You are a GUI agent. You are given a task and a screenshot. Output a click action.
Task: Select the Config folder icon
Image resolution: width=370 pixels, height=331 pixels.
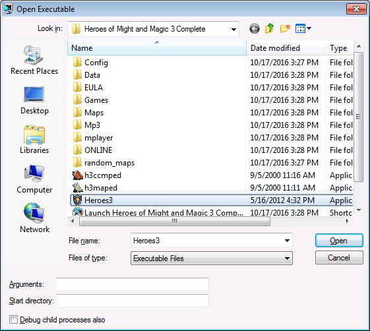pos(77,62)
